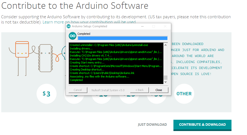Screen dimensions: 247x135
Task: Click the disabled maximize button of Arduino Setup
Action: [154, 26]
